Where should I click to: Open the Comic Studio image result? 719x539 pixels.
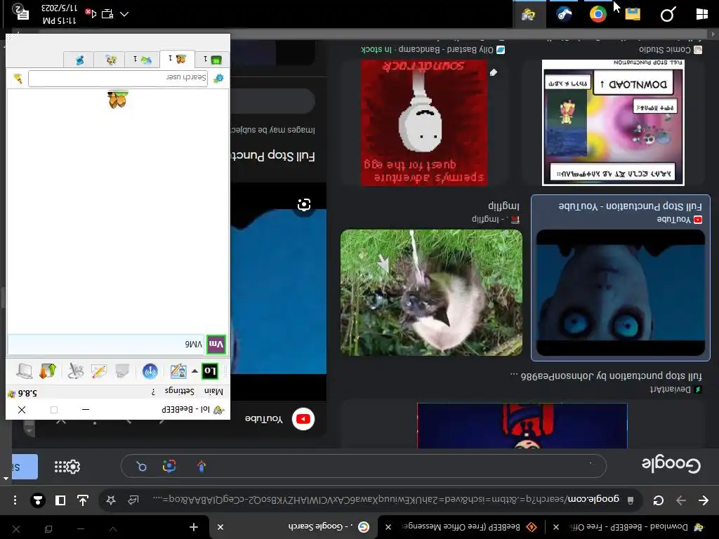(613, 123)
